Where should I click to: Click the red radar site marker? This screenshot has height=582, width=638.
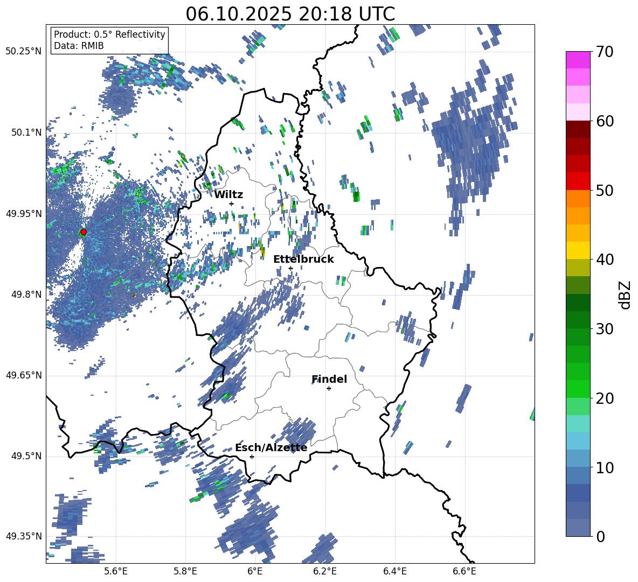[x=84, y=232]
